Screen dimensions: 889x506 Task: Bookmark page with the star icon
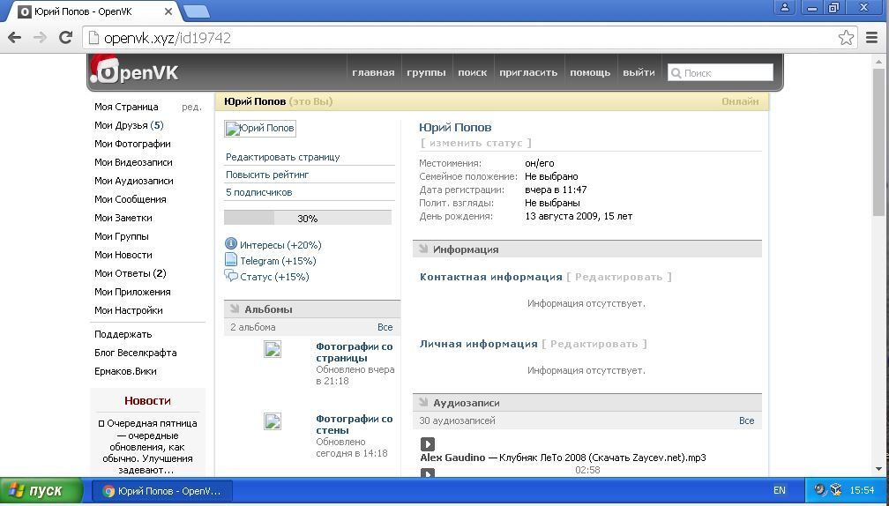tap(846, 38)
